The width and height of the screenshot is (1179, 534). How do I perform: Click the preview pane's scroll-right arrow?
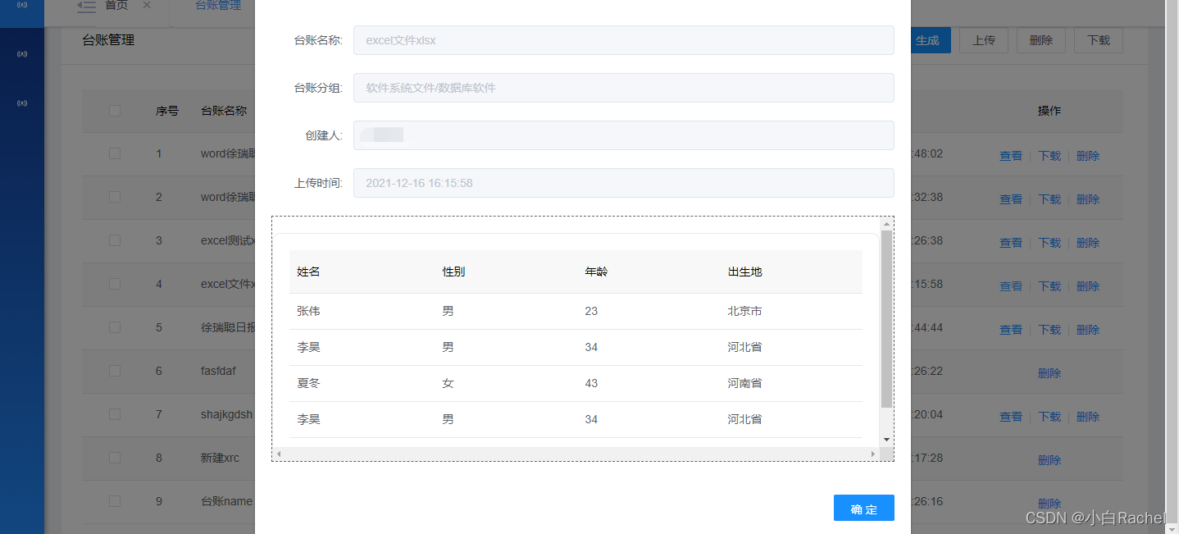click(x=872, y=454)
